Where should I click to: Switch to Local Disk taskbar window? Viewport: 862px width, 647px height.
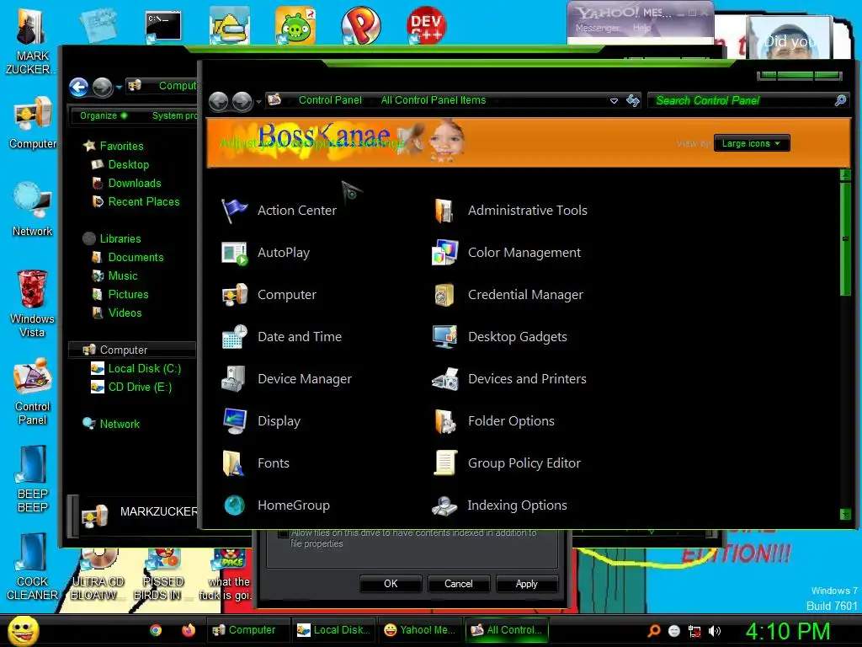333,630
